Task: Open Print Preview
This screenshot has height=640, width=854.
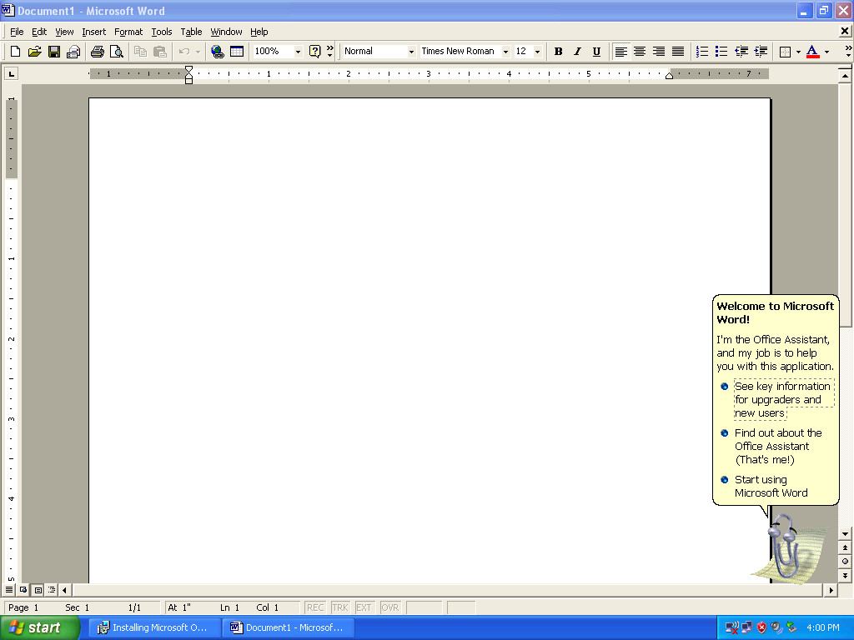Action: pyautogui.click(x=117, y=51)
